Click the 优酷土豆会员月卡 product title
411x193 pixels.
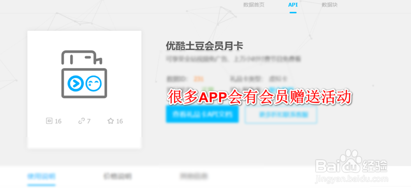click(204, 46)
